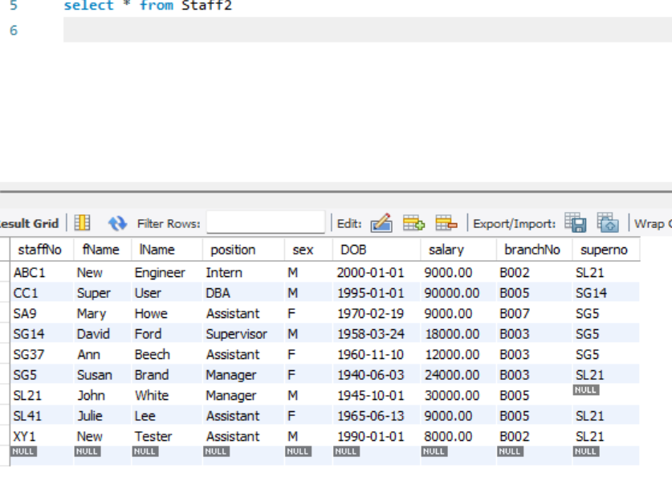Export the recordset to an external file
This screenshot has height=489, width=672.
573,223
